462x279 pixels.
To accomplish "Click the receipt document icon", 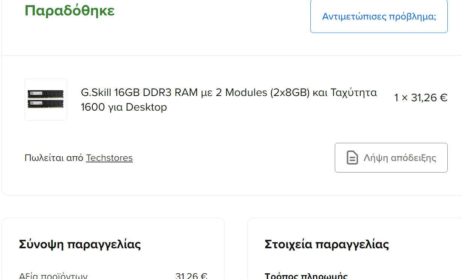I will point(352,157).
